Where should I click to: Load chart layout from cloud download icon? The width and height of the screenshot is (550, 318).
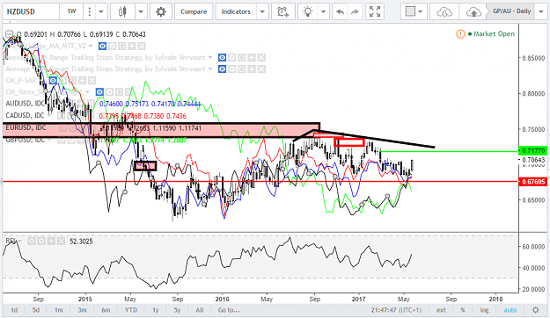pos(444,12)
